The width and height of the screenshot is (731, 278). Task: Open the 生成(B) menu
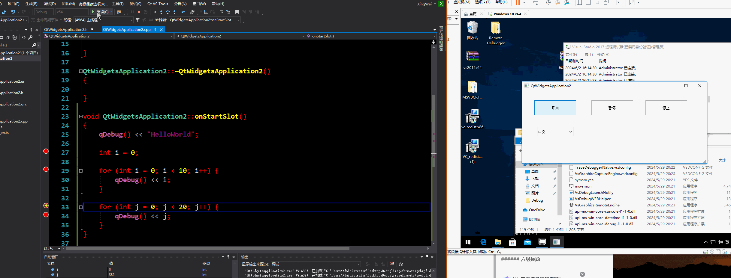pos(32,4)
